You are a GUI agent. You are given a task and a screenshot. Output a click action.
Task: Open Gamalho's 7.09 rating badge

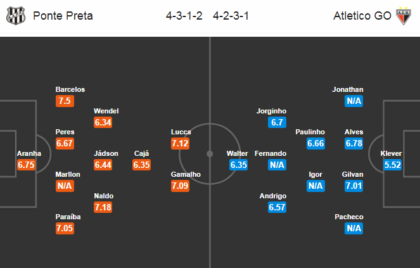click(x=181, y=186)
